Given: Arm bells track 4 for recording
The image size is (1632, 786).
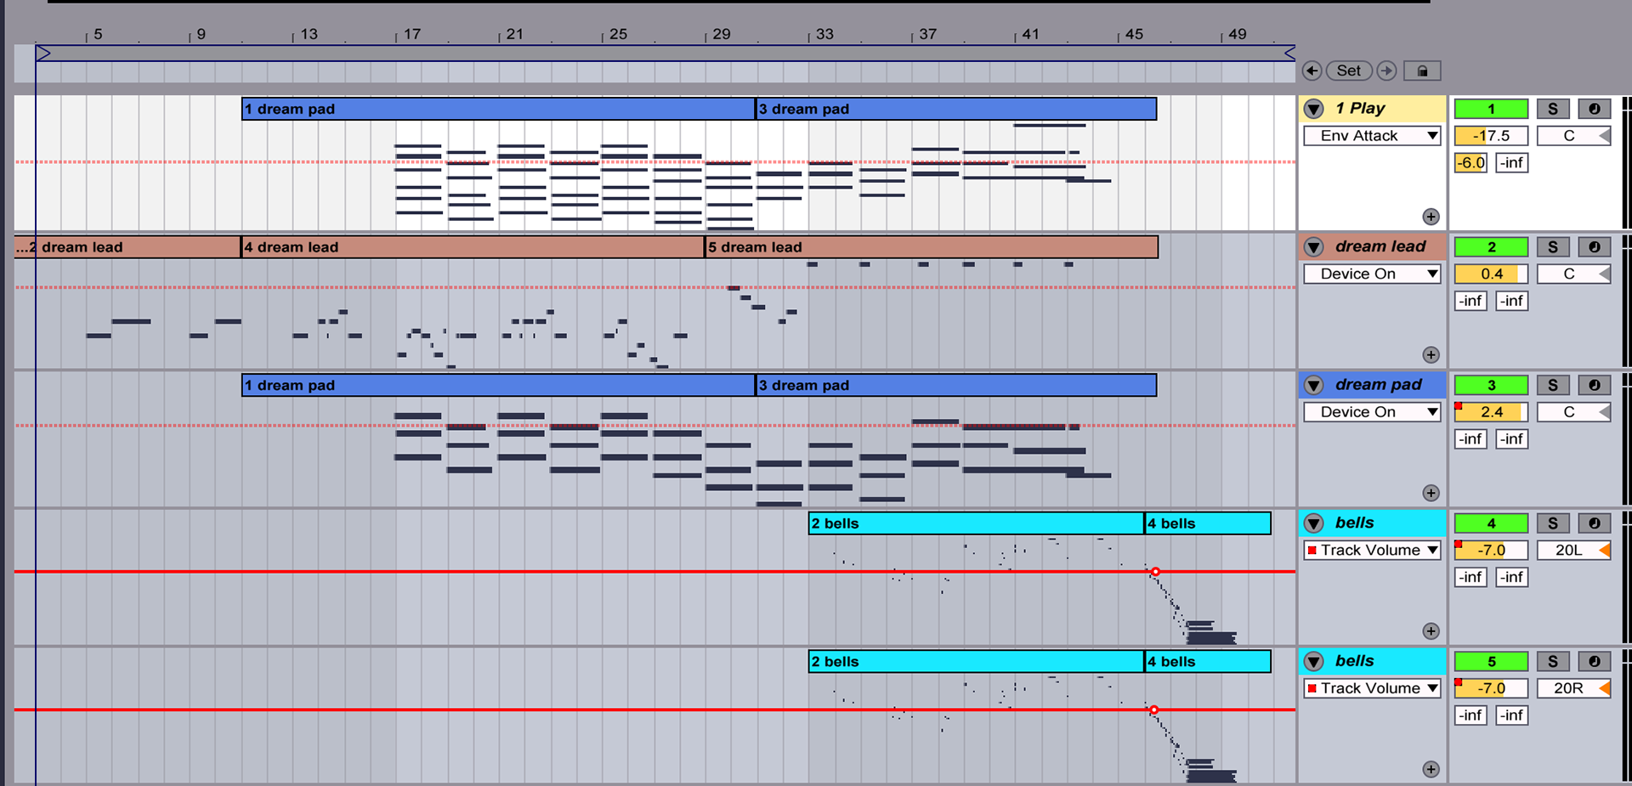Looking at the screenshot, I should pyautogui.click(x=1595, y=523).
